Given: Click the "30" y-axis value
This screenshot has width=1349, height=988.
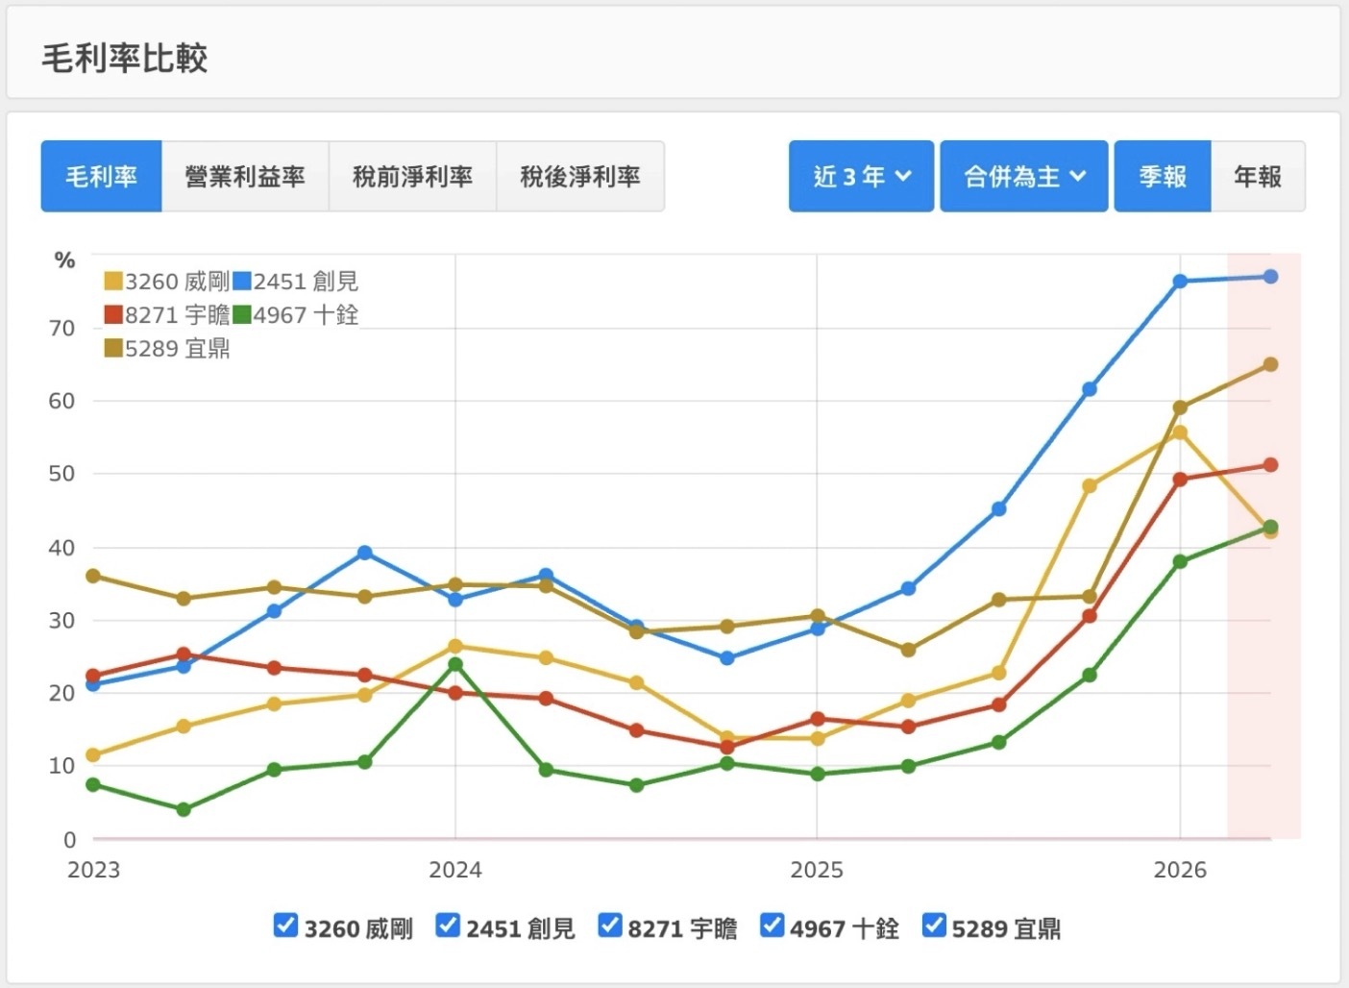Looking at the screenshot, I should [x=61, y=621].
